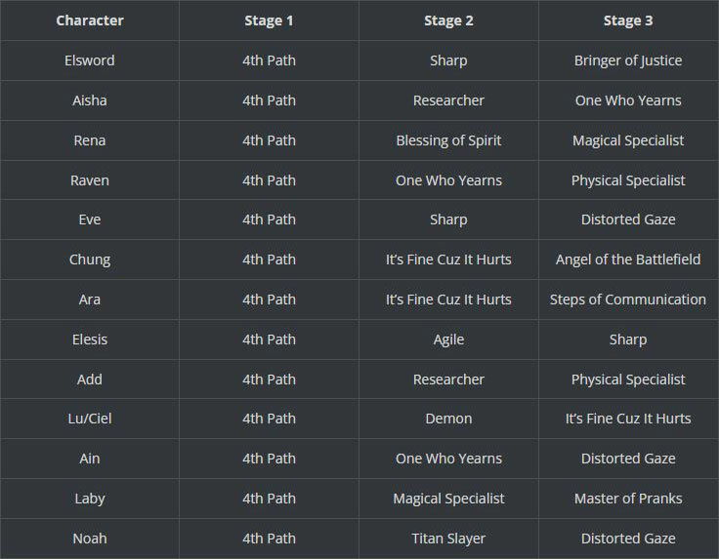Select the Raven character cell
This screenshot has height=559, width=719.
pyautogui.click(x=90, y=180)
